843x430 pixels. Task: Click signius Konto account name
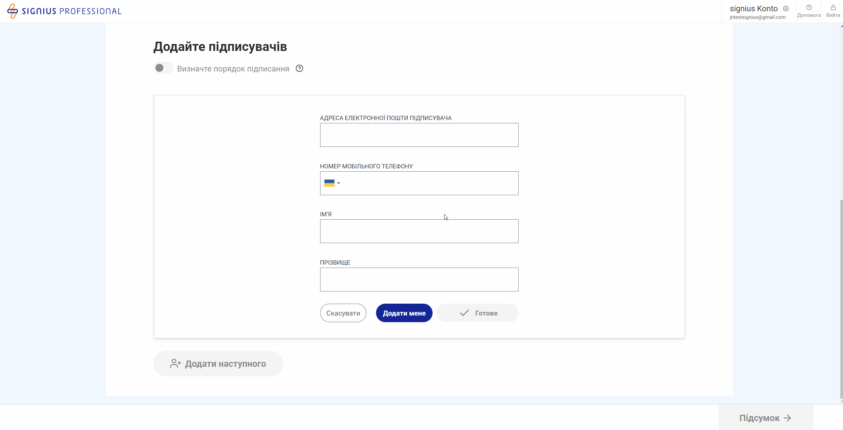click(x=753, y=9)
